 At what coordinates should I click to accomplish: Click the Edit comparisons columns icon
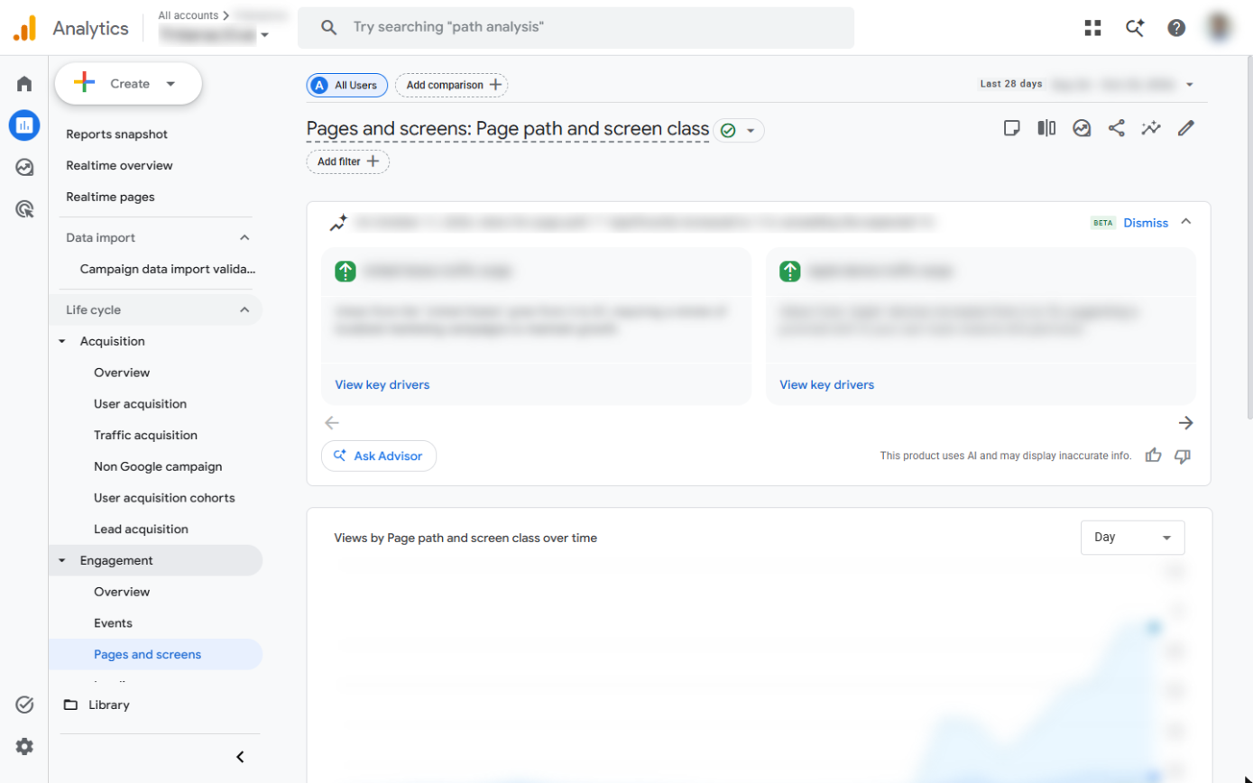pos(1046,128)
